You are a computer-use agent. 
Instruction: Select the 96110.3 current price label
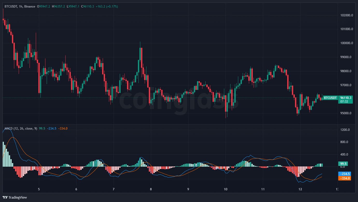coord(346,98)
